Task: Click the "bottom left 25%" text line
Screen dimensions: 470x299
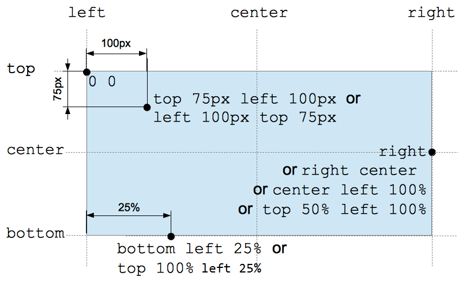Action: tap(189, 249)
